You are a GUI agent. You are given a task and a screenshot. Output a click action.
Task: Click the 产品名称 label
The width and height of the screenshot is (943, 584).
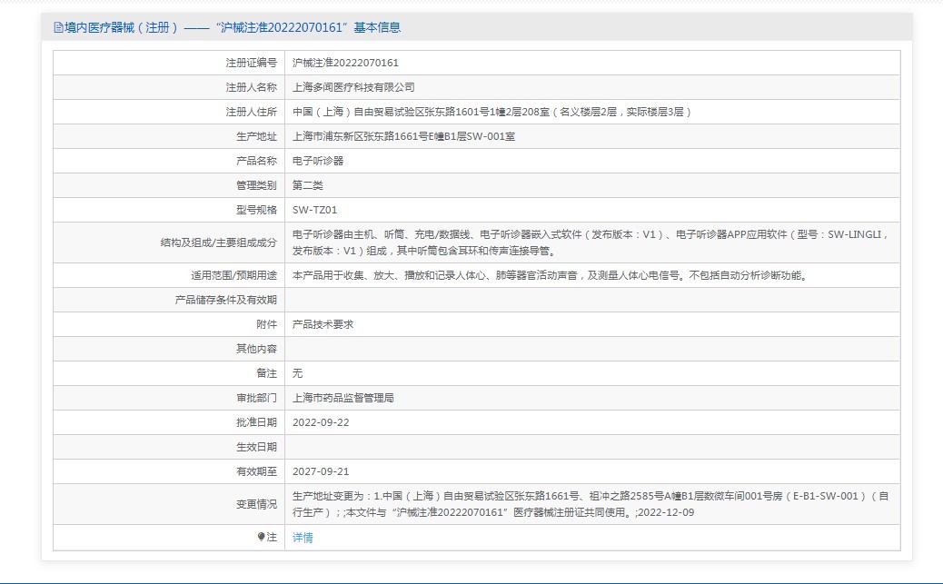click(x=256, y=161)
